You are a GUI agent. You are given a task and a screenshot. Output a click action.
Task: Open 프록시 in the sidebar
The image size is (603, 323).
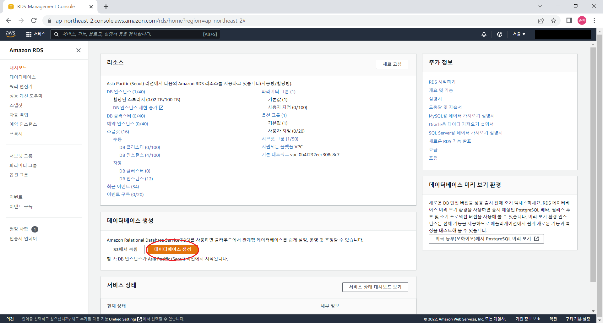point(16,134)
